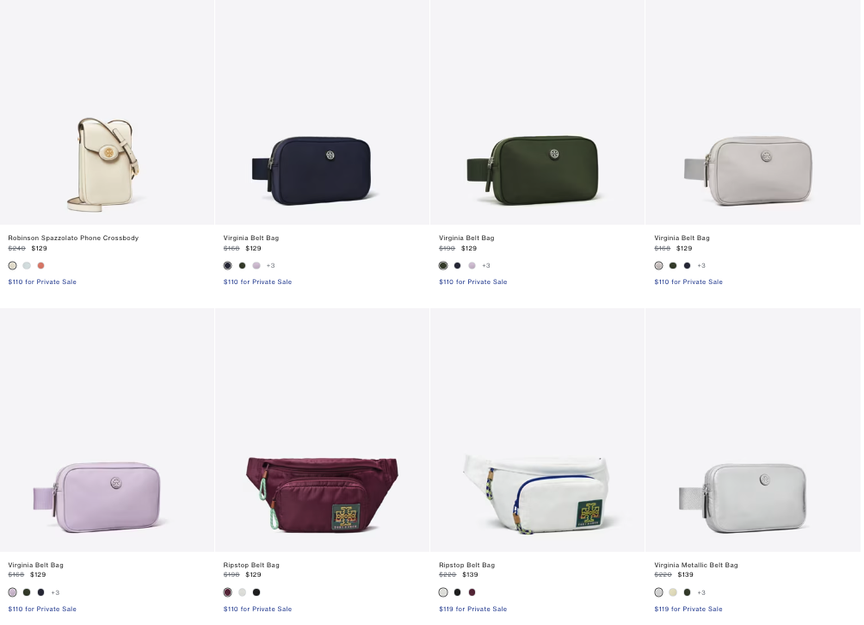864x625 pixels.
Task: Click $110 Private Sale link under green bag
Action: pos(472,282)
